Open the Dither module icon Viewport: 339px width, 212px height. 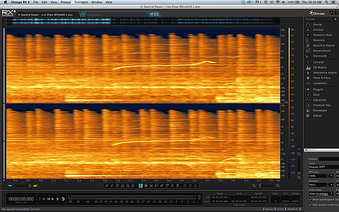[x=308, y=115]
